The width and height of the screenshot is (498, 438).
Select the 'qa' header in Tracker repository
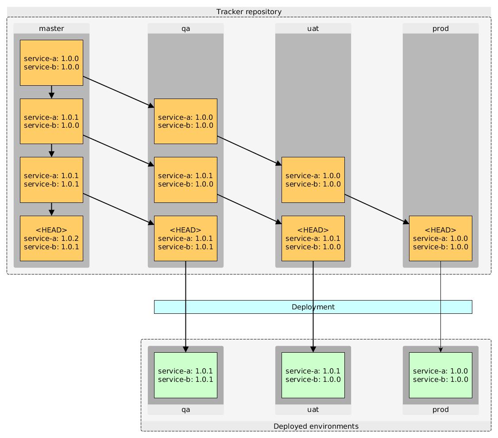pyautogui.click(x=185, y=29)
